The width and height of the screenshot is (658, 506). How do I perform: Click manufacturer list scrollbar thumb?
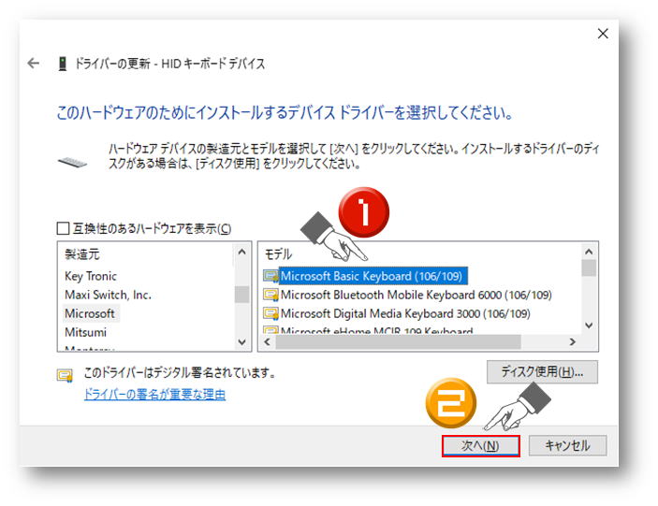pyautogui.click(x=241, y=295)
